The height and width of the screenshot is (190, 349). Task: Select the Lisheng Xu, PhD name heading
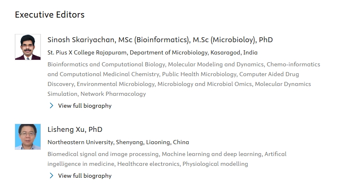[x=75, y=129]
